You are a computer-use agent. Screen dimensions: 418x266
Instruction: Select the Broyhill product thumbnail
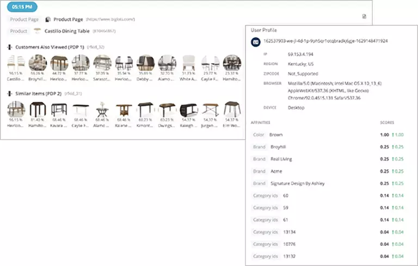coord(38,64)
